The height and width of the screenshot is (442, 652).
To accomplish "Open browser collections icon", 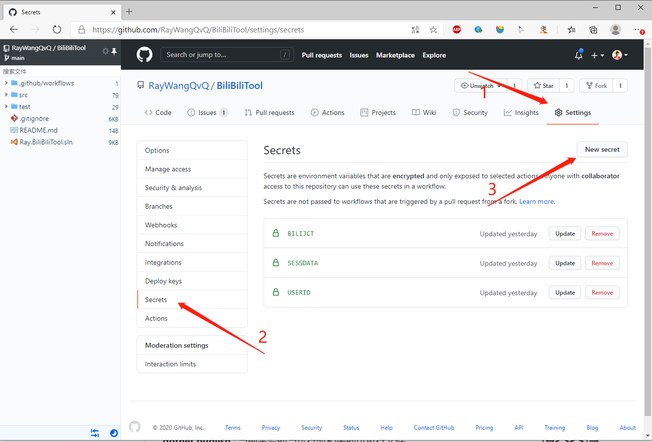I will [x=593, y=29].
